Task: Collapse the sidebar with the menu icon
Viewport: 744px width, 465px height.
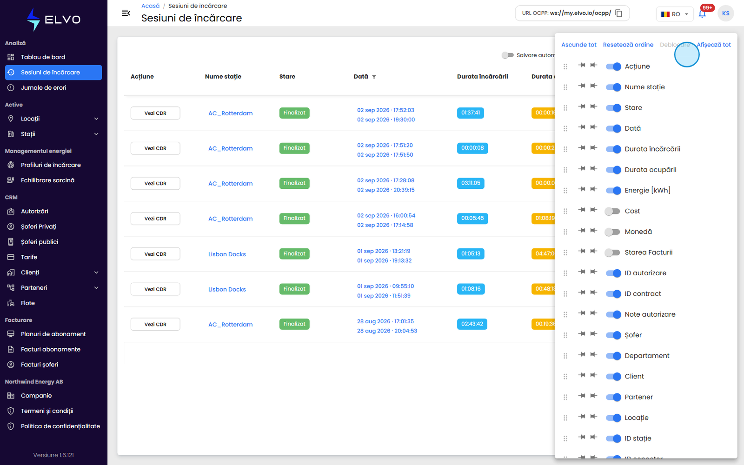Action: pyautogui.click(x=126, y=13)
